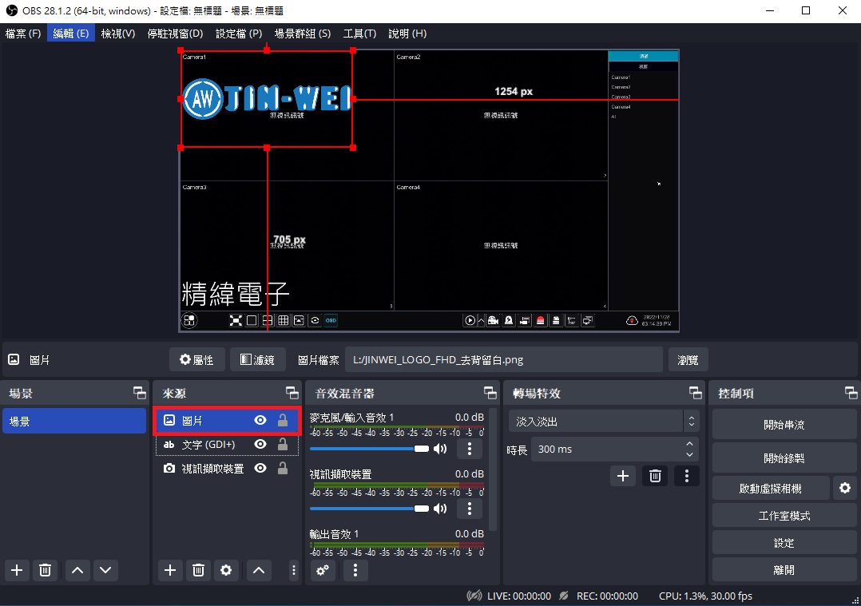Click the 瀏覽 browse button
Viewport: 861px width, 606px height.
688,359
